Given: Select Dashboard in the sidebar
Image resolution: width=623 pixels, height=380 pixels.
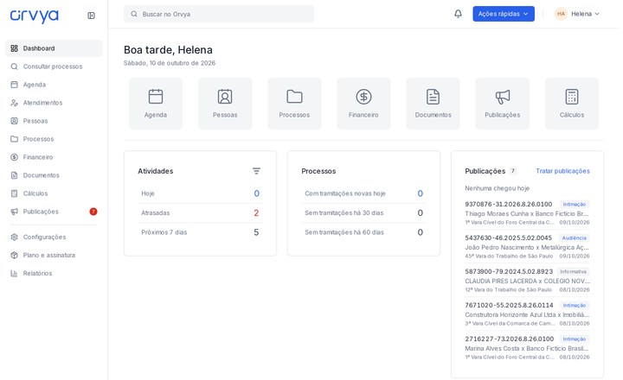Looking at the screenshot, I should [x=54, y=48].
